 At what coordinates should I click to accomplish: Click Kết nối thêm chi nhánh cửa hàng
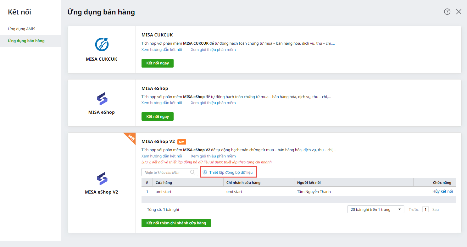click(x=176, y=223)
